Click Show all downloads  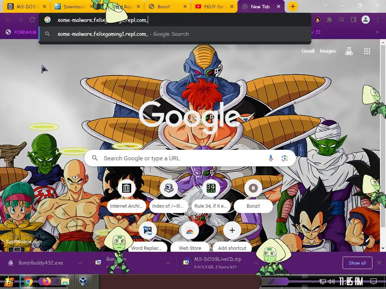point(357,263)
